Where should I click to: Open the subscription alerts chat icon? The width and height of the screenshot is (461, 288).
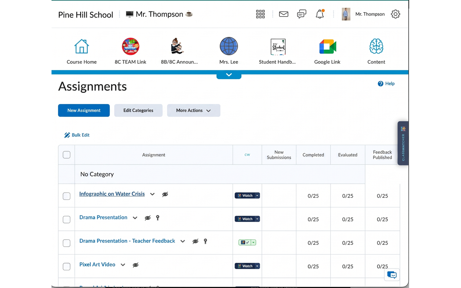coord(302,14)
